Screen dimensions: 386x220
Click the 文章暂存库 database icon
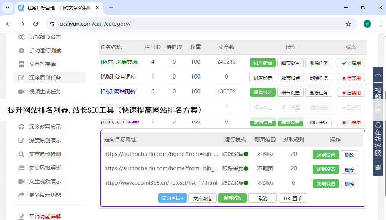pyautogui.click(x=22, y=64)
